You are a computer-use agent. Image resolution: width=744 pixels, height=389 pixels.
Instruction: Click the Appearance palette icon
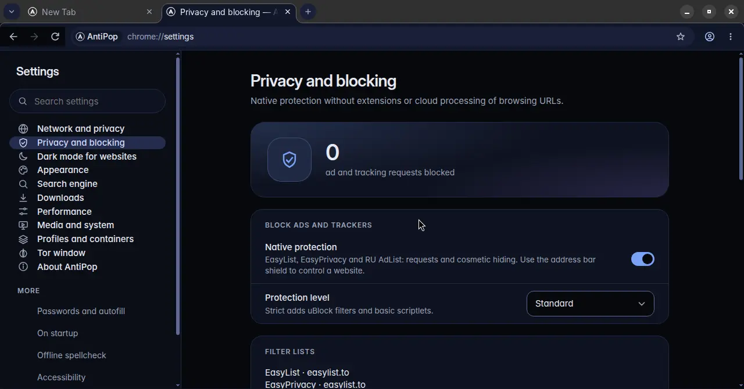(x=23, y=170)
